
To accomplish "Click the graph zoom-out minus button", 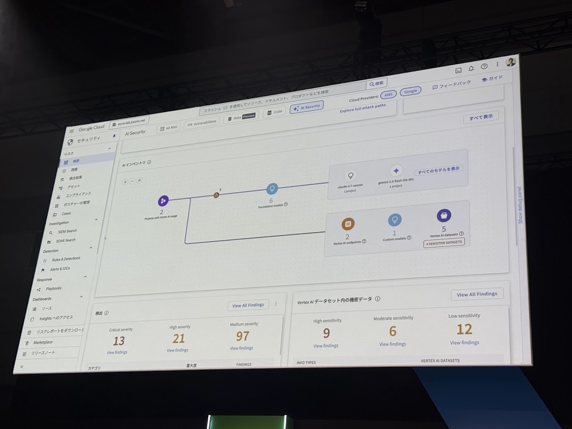I will pos(132,181).
